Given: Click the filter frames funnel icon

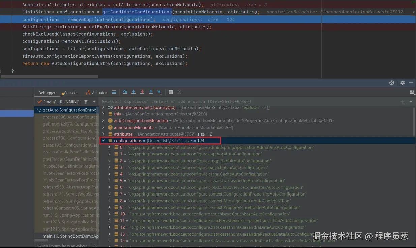Looking at the screenshot, I should (86, 102).
